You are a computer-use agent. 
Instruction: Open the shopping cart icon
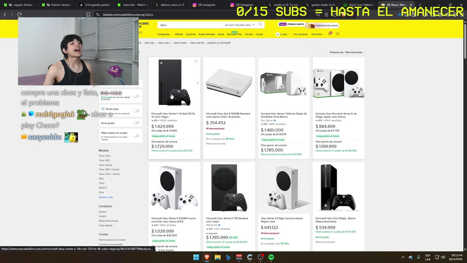(x=337, y=34)
